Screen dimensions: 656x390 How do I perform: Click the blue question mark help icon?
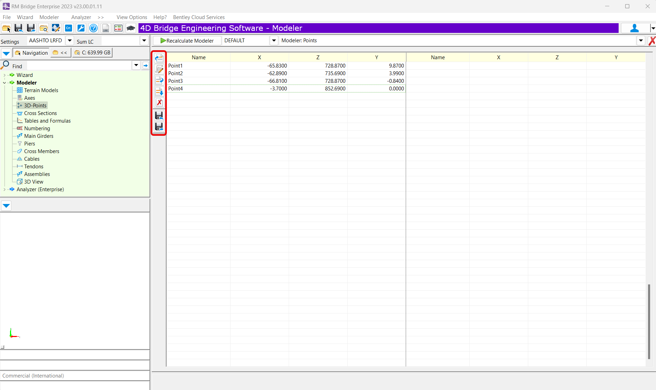[x=93, y=28]
